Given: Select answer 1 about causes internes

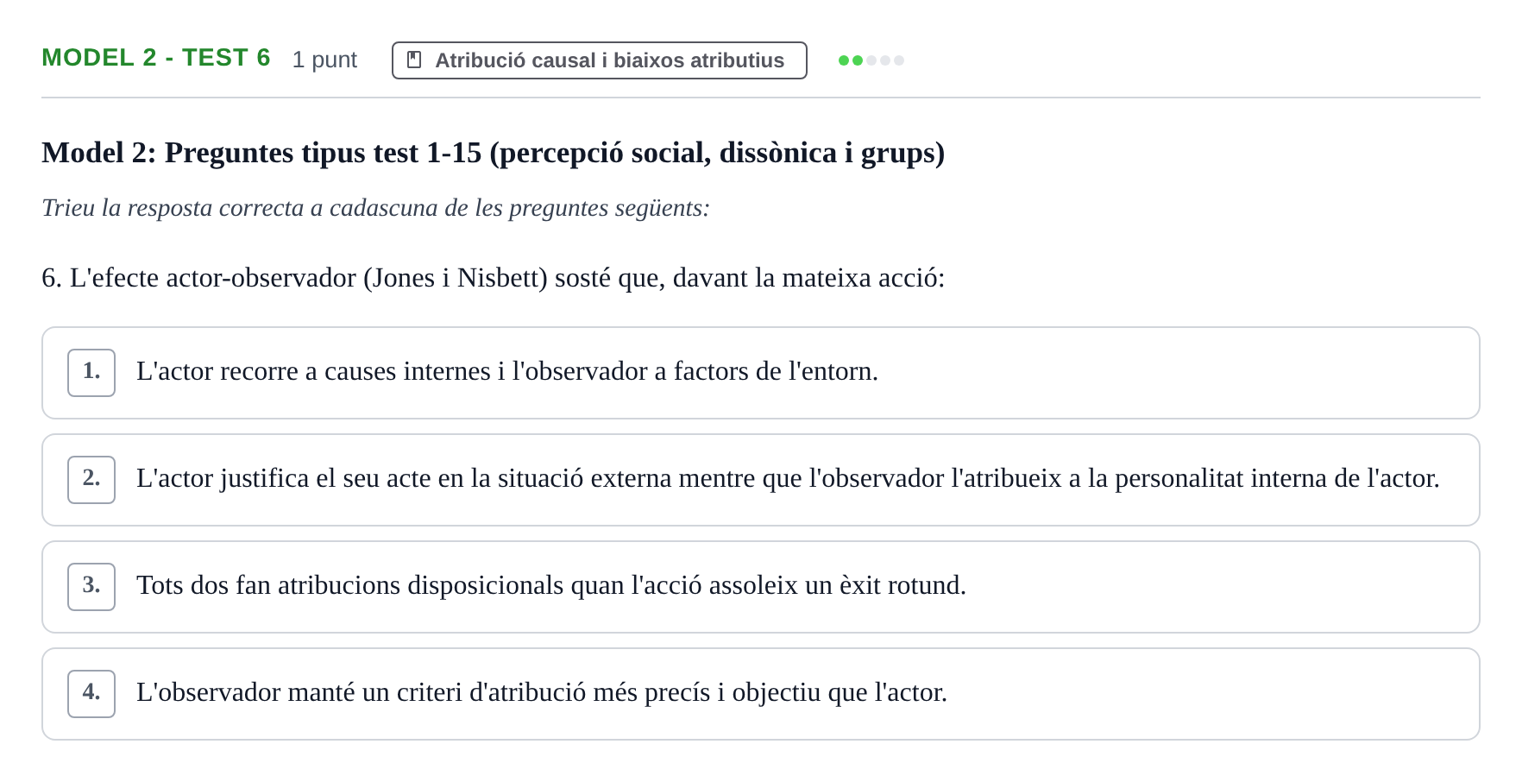Looking at the screenshot, I should point(760,373).
